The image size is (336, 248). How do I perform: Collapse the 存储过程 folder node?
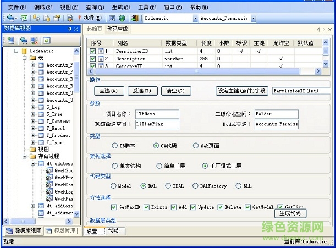click(x=24, y=157)
